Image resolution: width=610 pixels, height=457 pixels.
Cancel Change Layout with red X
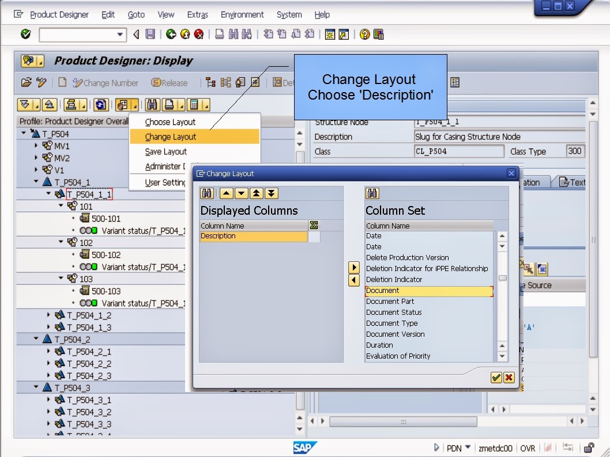click(x=509, y=378)
